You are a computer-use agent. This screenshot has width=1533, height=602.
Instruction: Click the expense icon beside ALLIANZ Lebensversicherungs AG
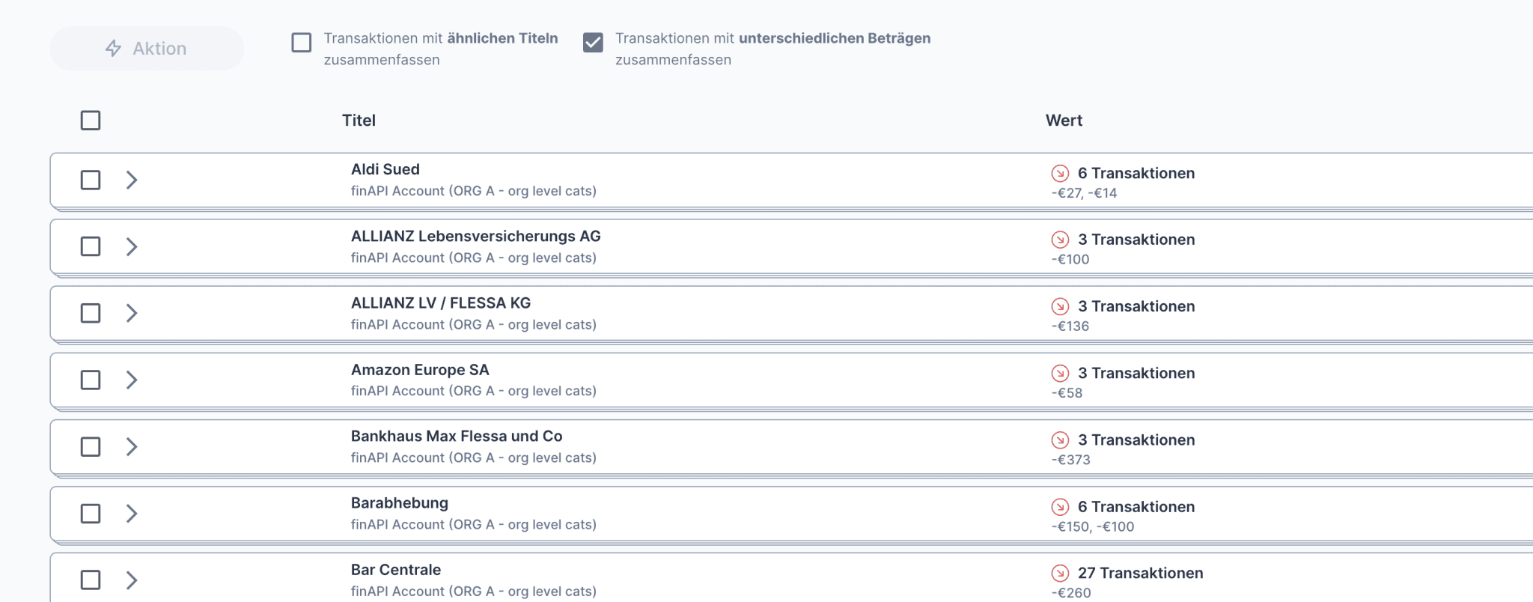(1060, 240)
